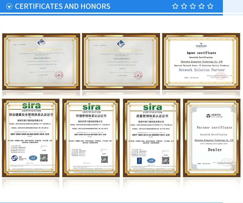Image resolution: width=243 pixels, height=203 pixels.
Task: Click the 'Network Solution Partner' text
Action: point(202,70)
